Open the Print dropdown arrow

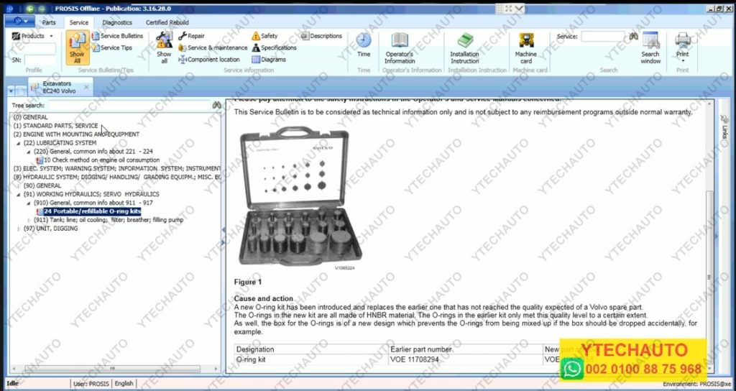[x=683, y=60]
